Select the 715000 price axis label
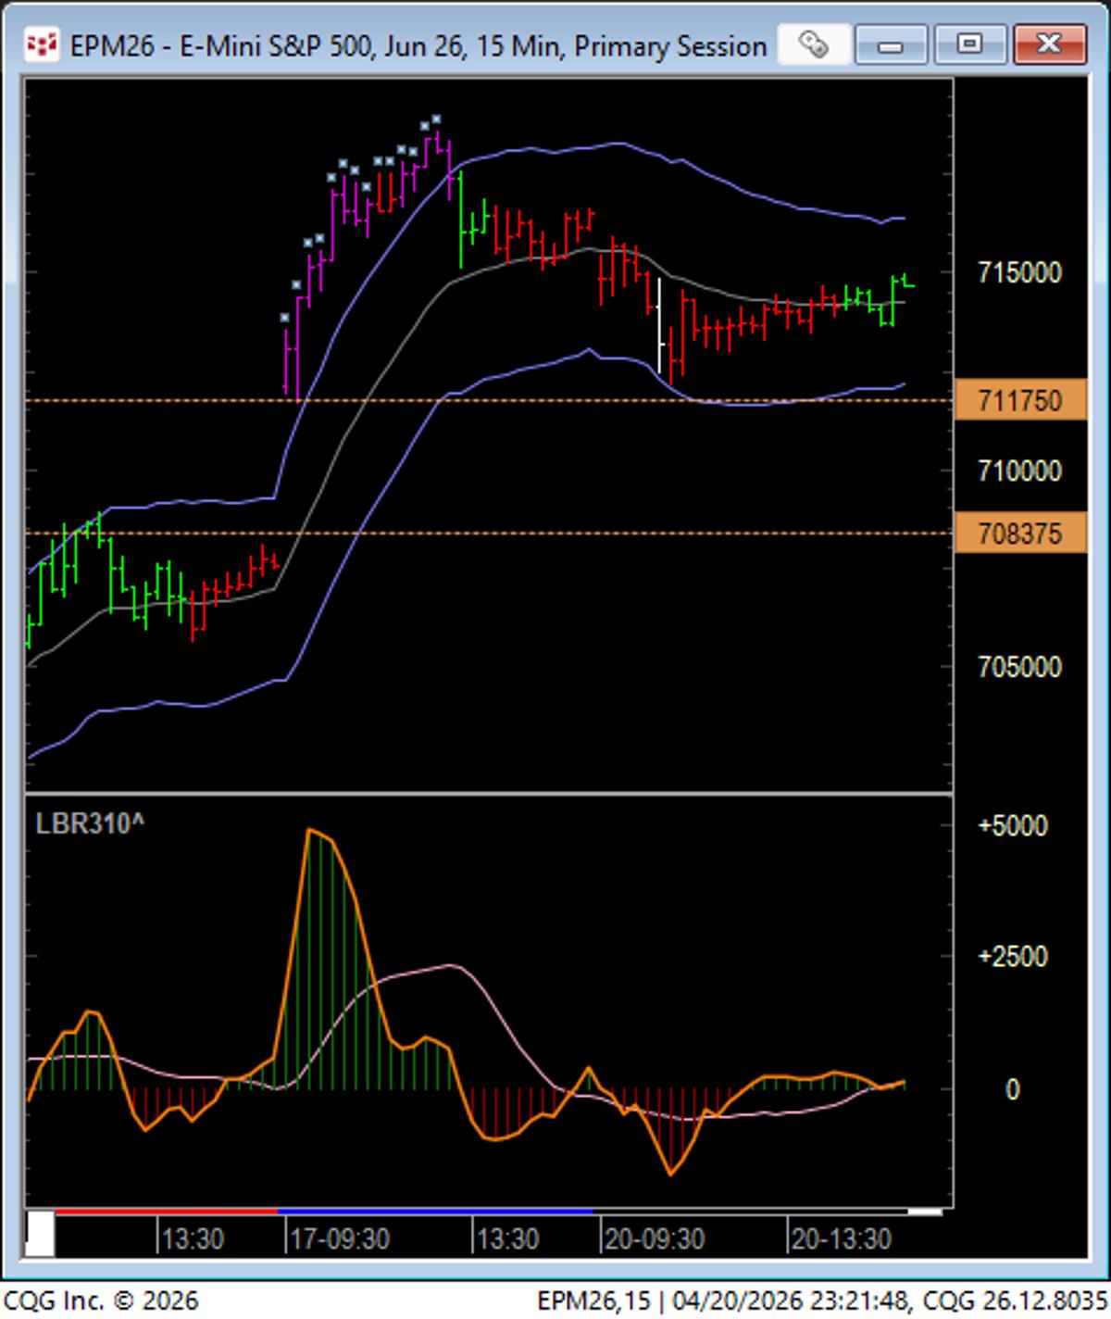Viewport: 1111px width, 1319px height. point(1018,272)
